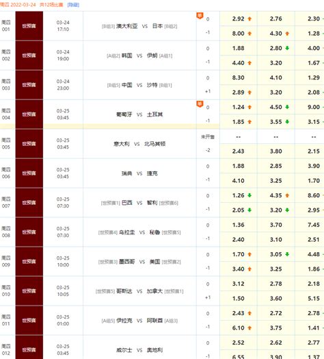Screen dimensions: 324x359
Task: Select 1.70 home-win odds for 墨西哥 vs 美国
Action: [239, 254]
